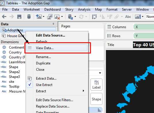154x113 pixels.
Task: Click the Connect to Data cylinder icon
Action: click(29, 17)
